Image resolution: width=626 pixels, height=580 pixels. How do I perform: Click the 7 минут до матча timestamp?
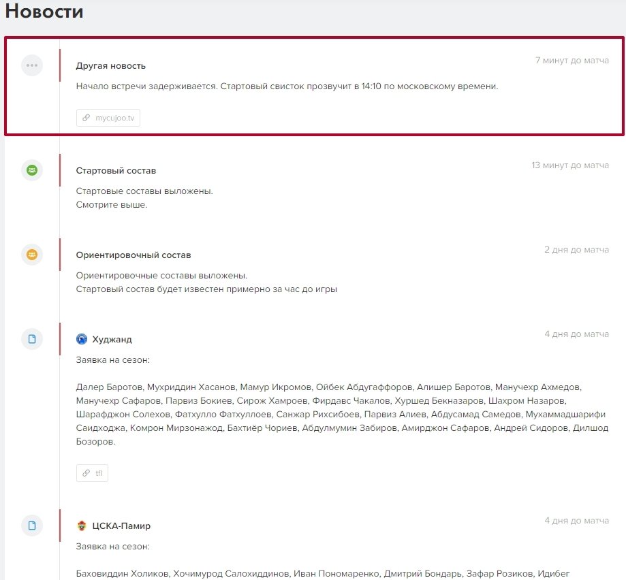point(572,61)
